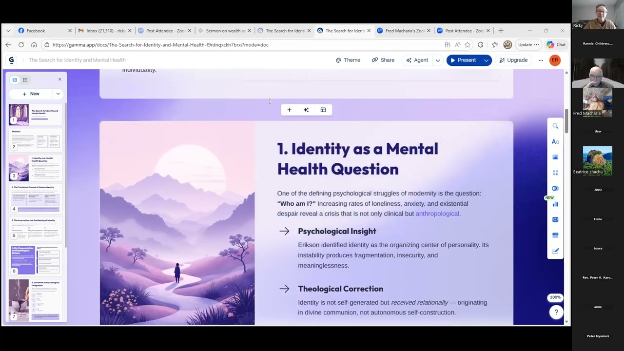
Task: Open the browser extensions icon
Action: [481, 45]
